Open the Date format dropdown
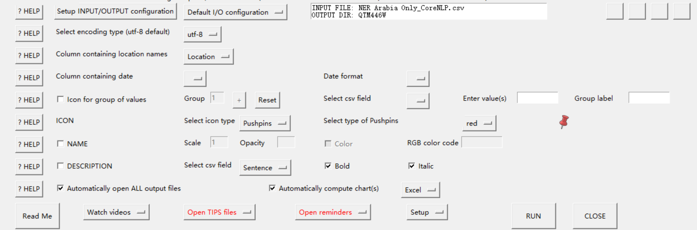Screen dimensions: 697x230 pyautogui.click(x=418, y=78)
